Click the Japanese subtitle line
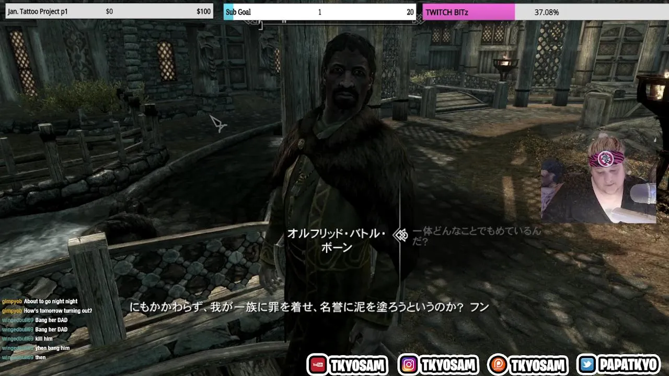Viewport: 669px width, 376px height. 309,307
